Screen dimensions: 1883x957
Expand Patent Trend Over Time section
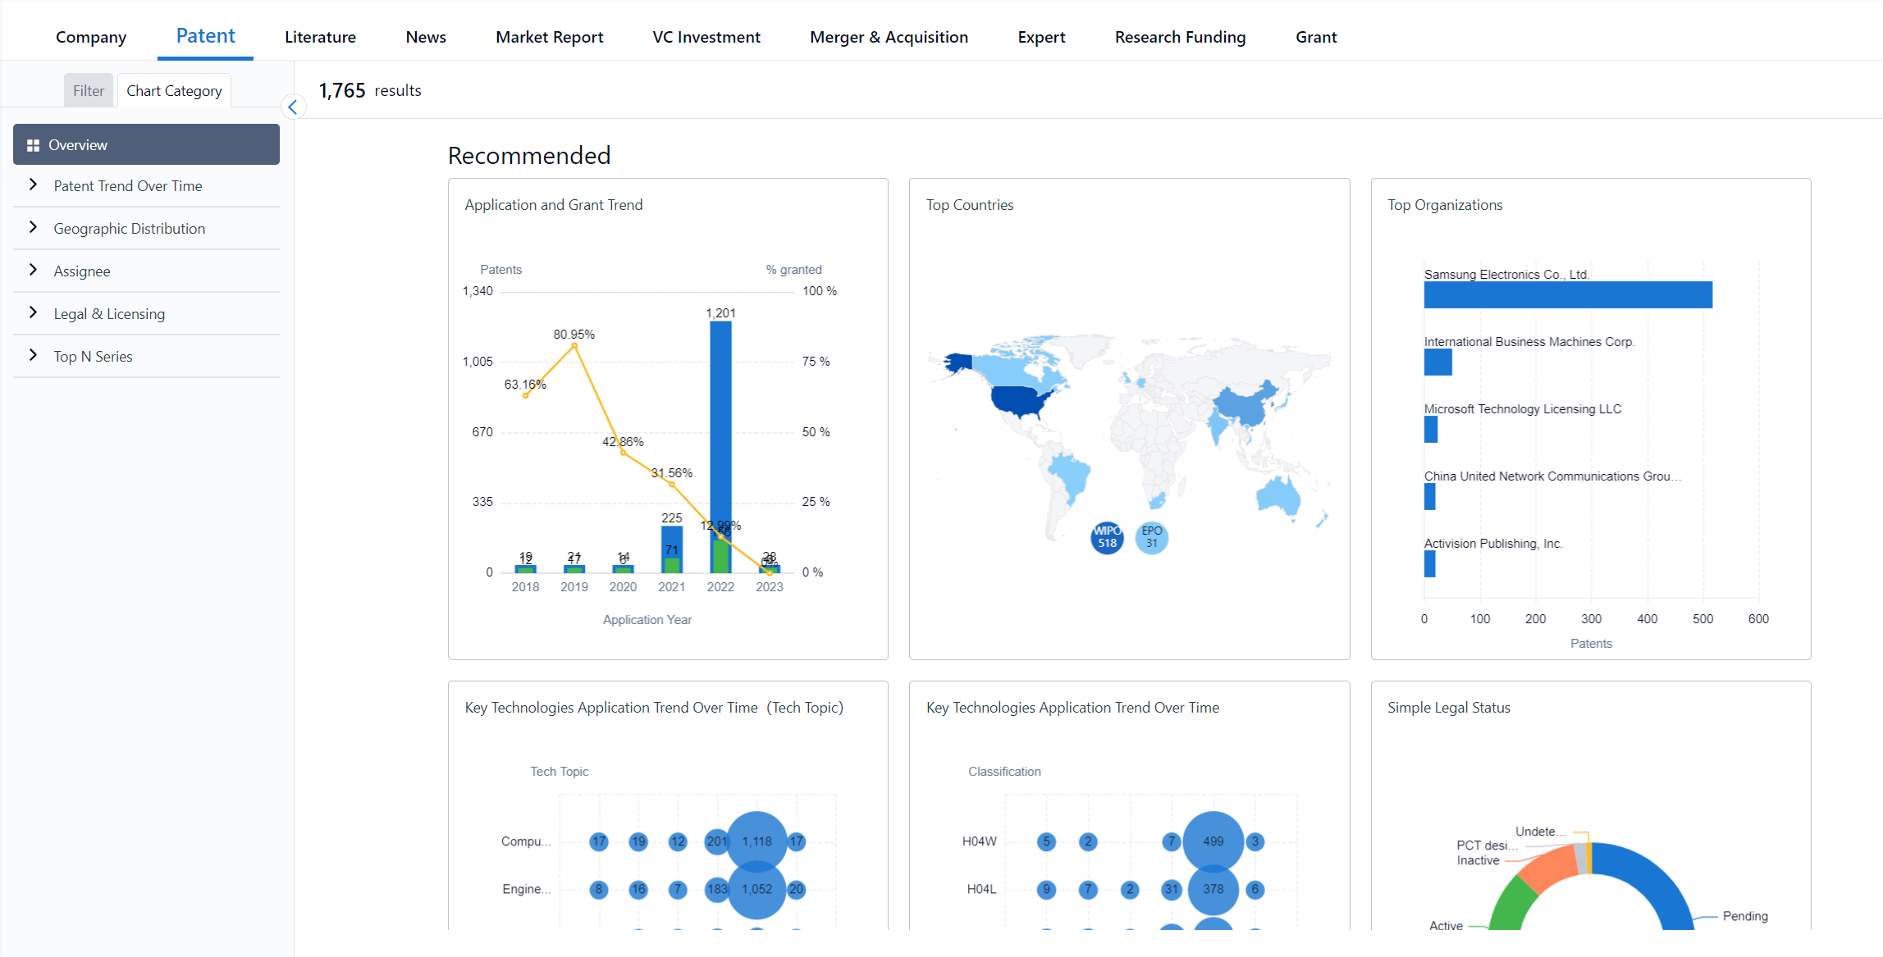tap(34, 185)
